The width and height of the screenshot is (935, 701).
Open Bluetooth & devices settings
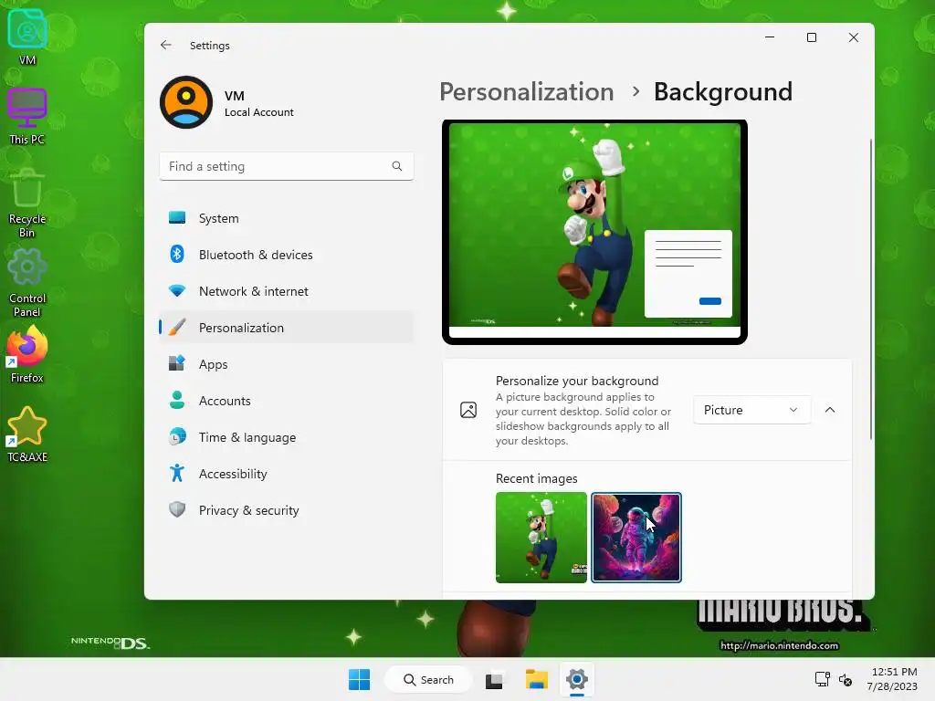286,255
